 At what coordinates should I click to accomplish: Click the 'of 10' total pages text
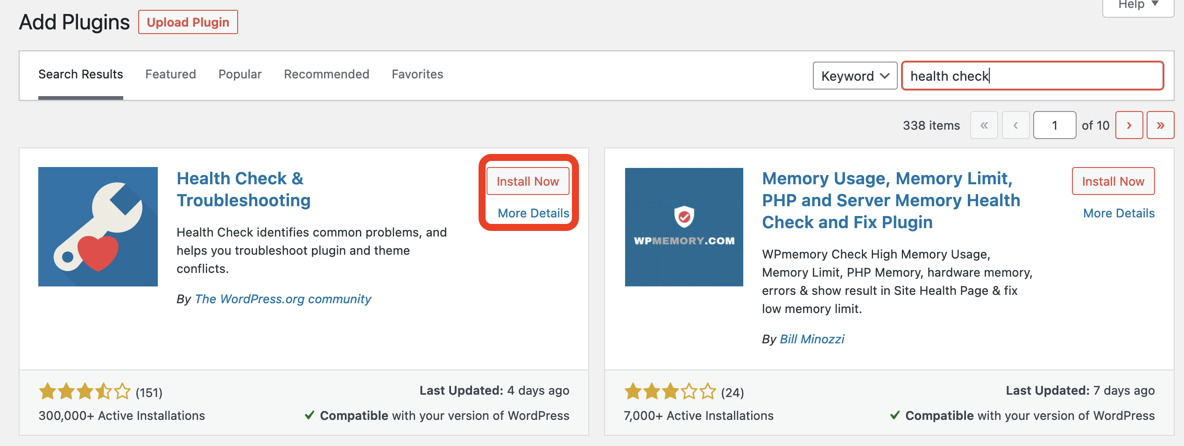tap(1095, 125)
